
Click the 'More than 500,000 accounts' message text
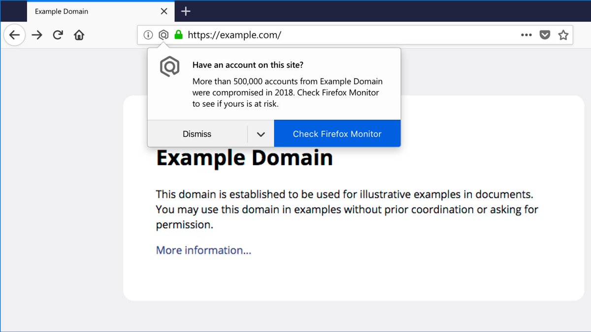pos(288,92)
